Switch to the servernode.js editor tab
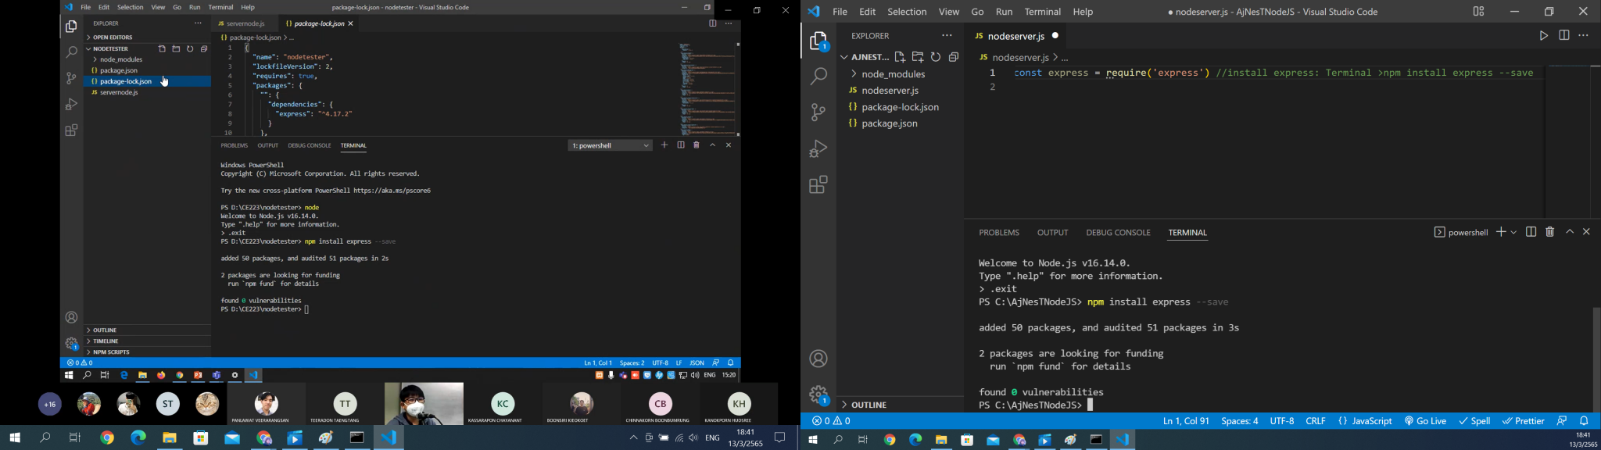This screenshot has height=450, width=1601. 242,23
